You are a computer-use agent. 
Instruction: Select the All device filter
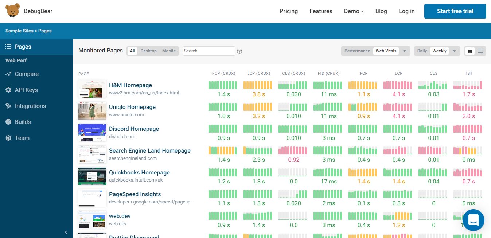133,51
